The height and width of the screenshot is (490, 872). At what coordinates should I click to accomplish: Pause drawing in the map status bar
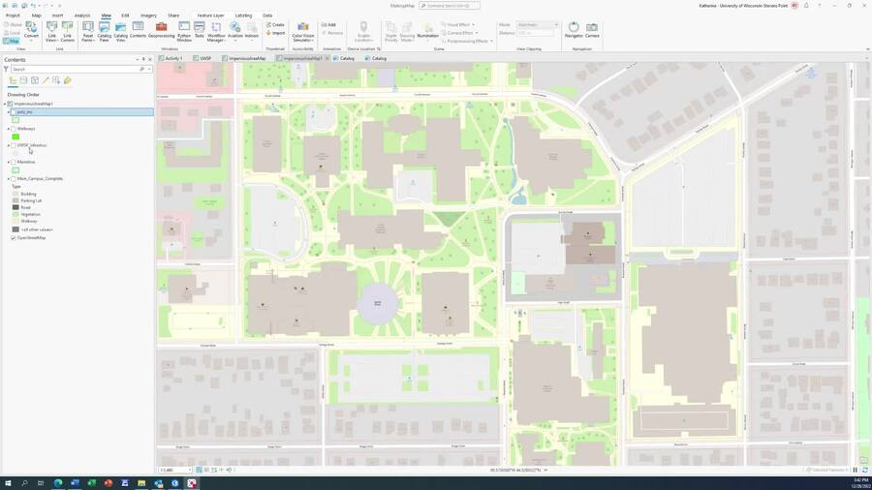point(856,470)
